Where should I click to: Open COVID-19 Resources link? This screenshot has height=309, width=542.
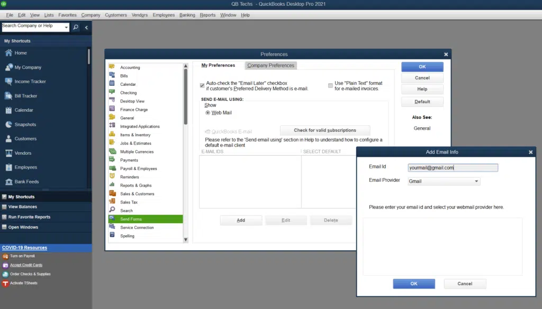[24, 248]
